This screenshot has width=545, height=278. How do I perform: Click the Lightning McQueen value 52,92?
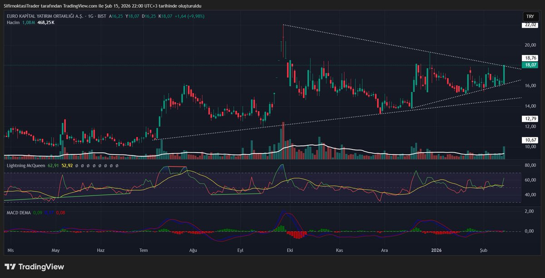pos(67,166)
